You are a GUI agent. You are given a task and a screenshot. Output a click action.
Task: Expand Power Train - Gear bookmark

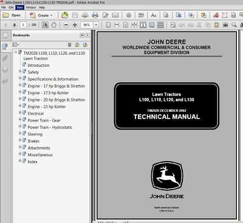coord(20,119)
